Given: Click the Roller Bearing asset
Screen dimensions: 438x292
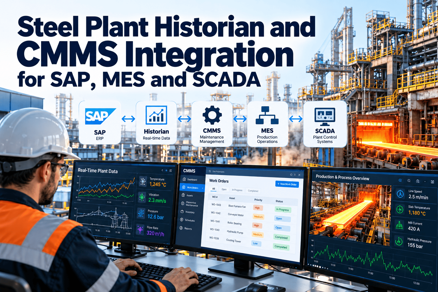Looking at the screenshot, I should 234,223.
